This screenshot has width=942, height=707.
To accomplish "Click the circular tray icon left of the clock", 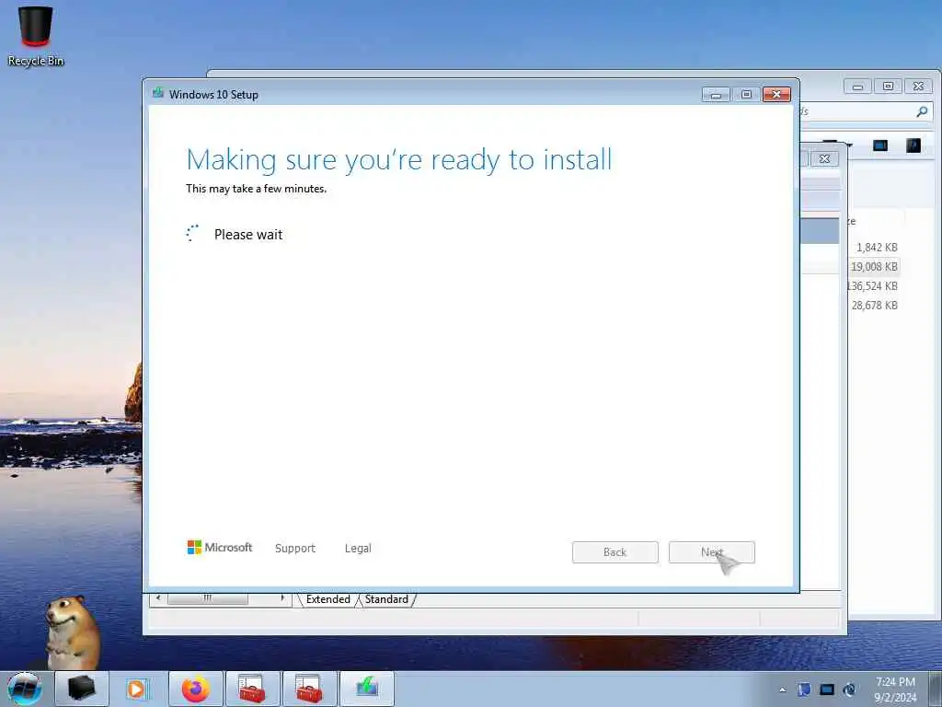I will pyautogui.click(x=849, y=690).
